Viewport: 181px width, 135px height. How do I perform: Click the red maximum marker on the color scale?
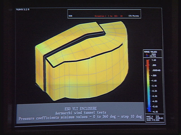[x=146, y=65]
